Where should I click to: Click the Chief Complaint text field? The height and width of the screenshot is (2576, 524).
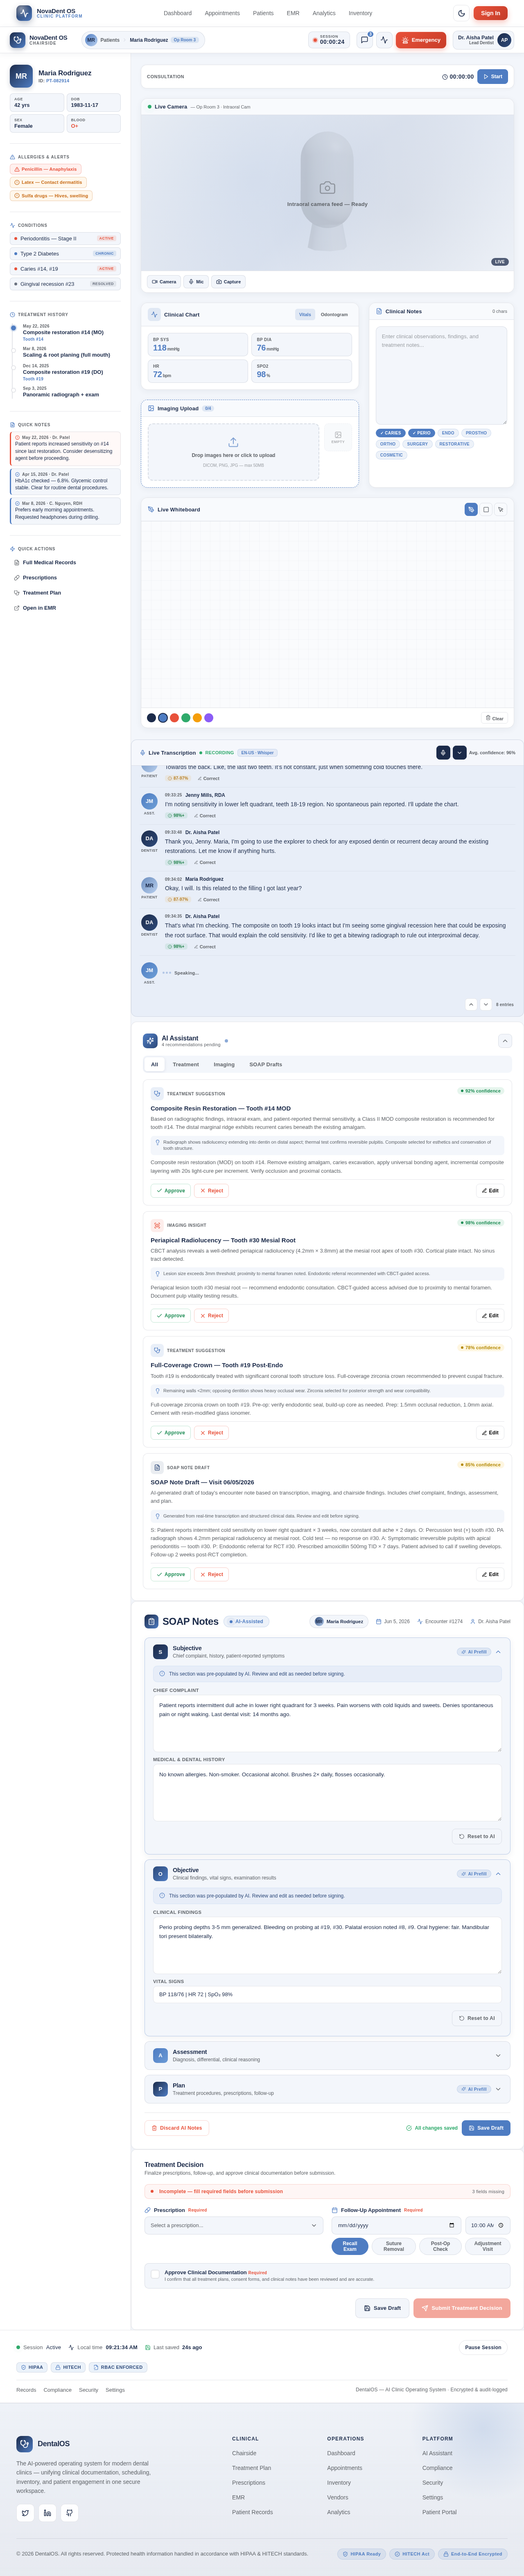(327, 1723)
